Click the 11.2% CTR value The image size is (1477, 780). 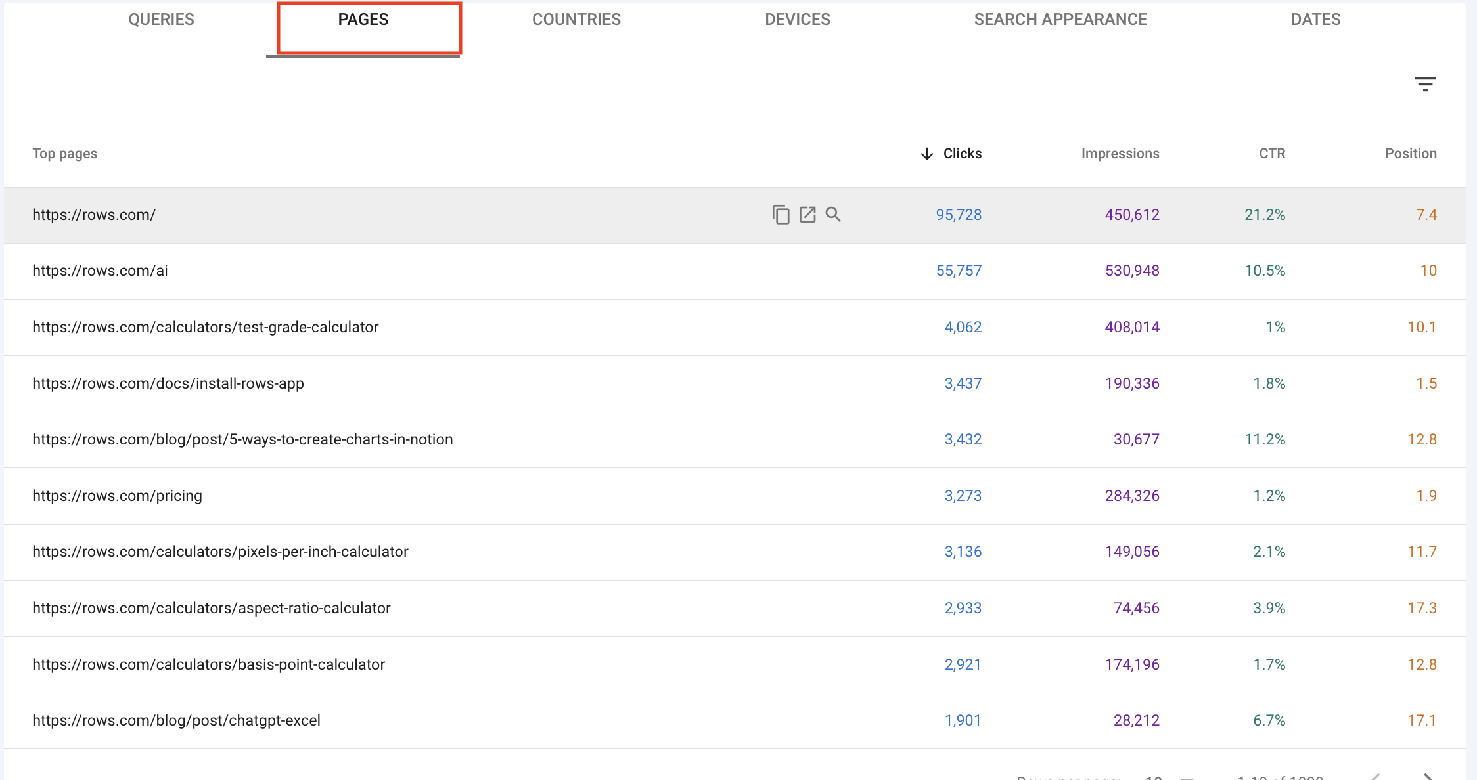click(1265, 439)
